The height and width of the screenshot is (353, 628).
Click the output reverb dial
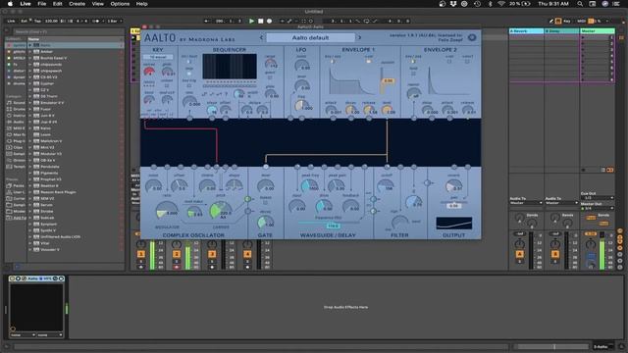[453, 185]
